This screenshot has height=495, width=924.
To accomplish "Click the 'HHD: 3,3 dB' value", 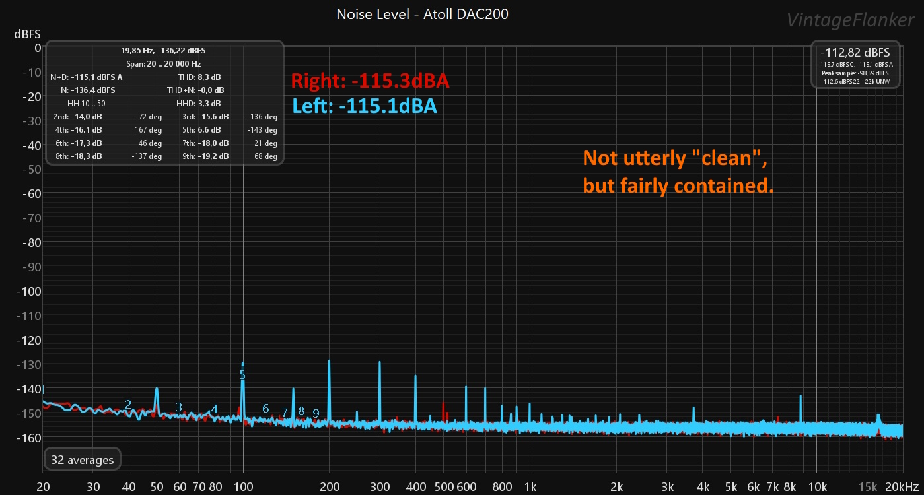I will 199,104.
